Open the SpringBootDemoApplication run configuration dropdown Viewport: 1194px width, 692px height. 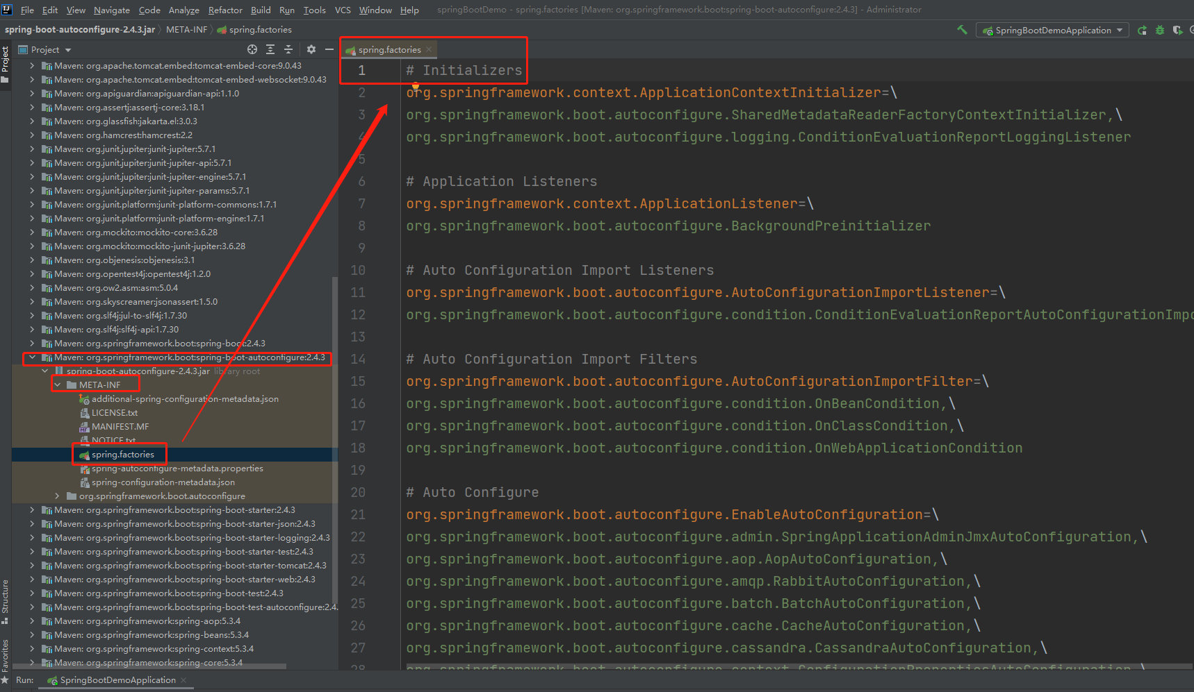1053,30
